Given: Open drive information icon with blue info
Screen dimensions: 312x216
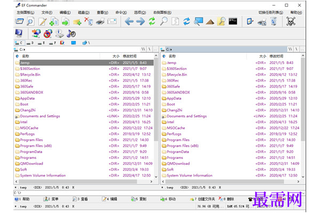Looking at the screenshot, I should (x=59, y=34).
